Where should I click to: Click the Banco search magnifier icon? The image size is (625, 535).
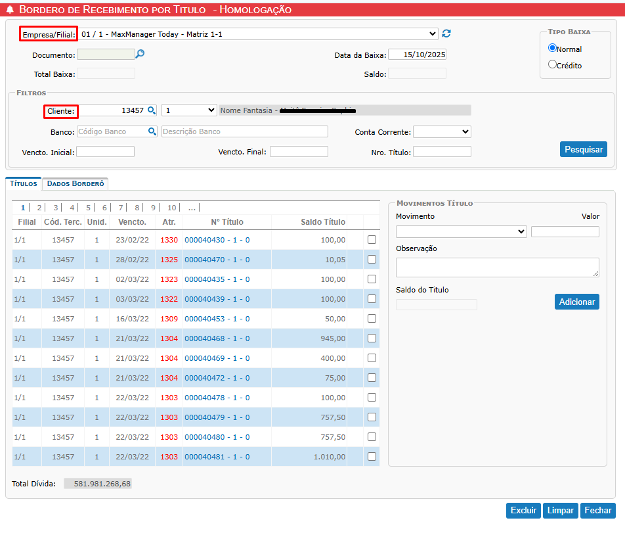(x=152, y=131)
